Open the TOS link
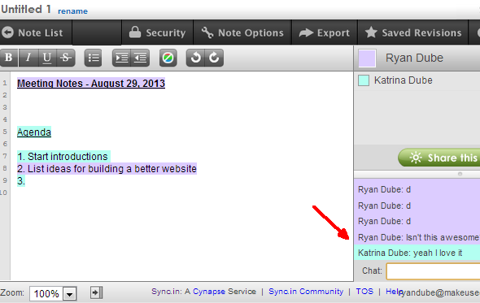 pos(364,292)
